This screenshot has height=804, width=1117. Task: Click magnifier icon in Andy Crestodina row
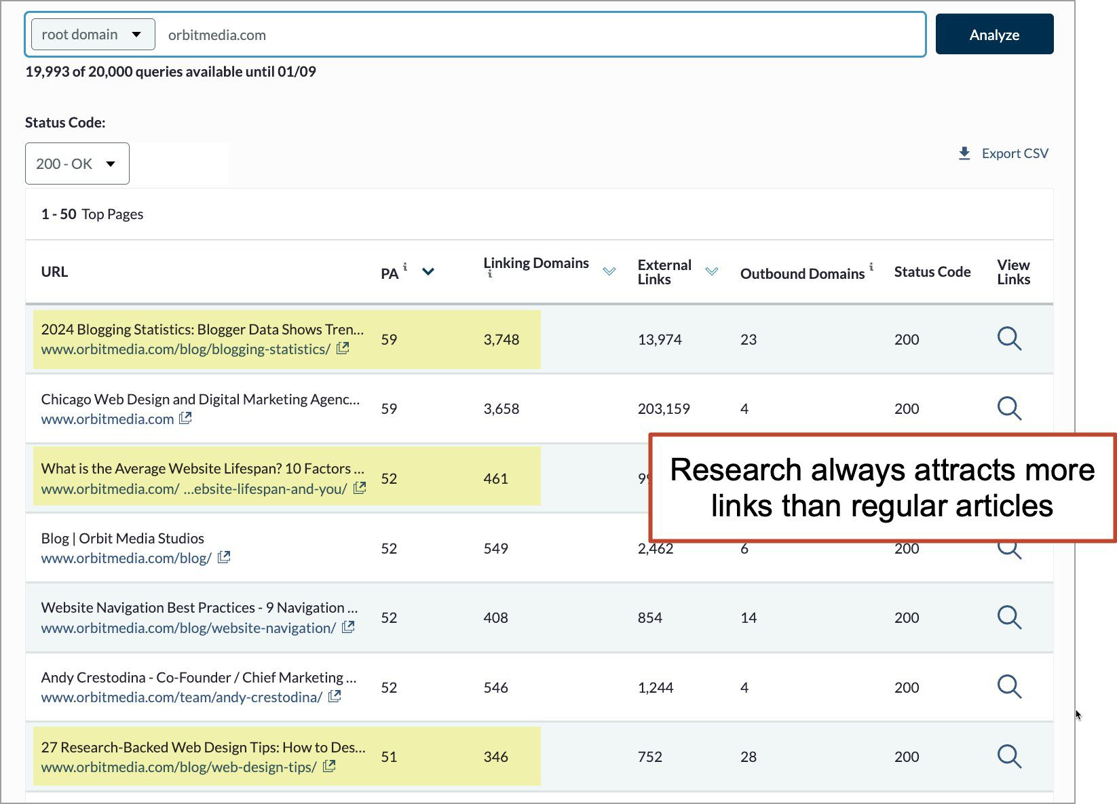[x=1008, y=687]
